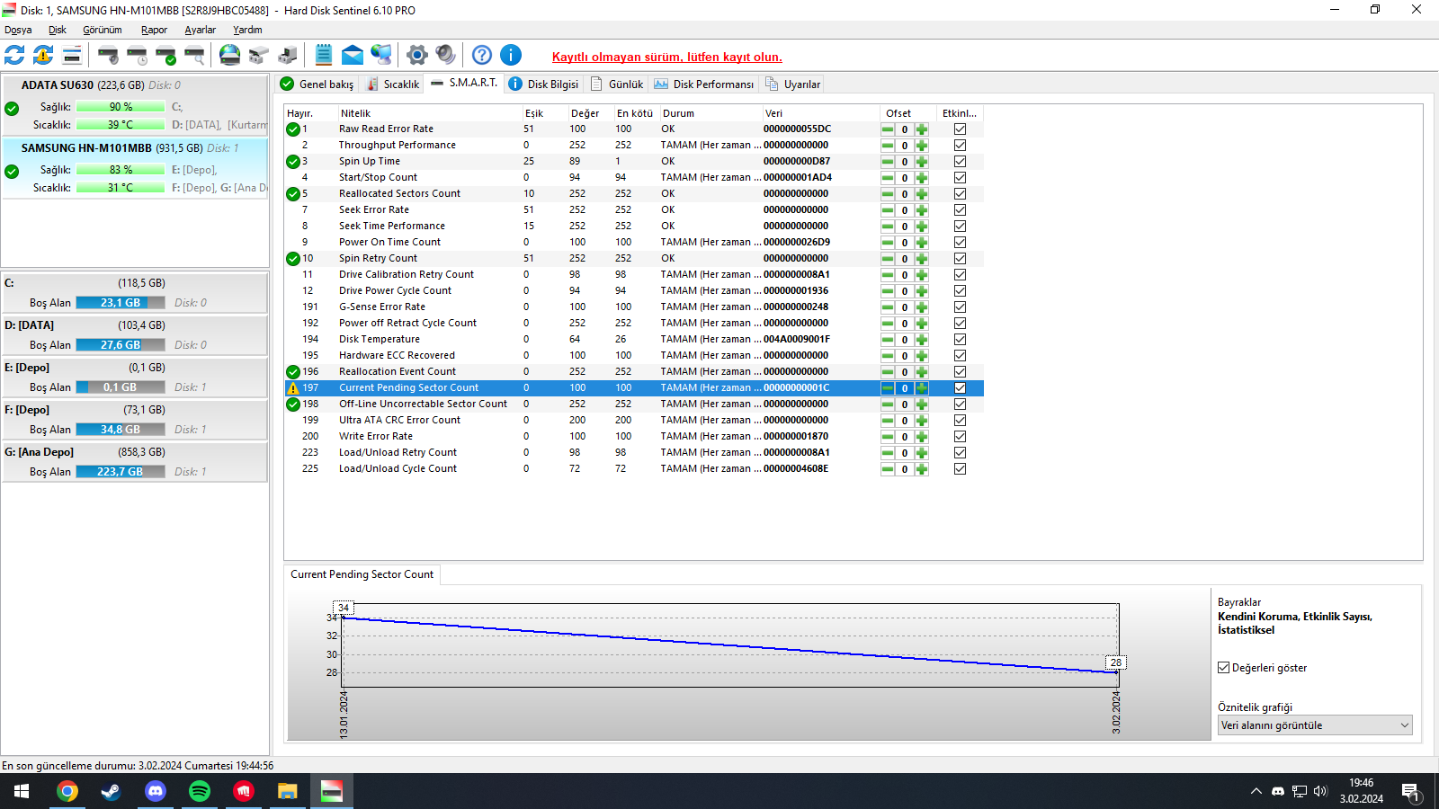Screen dimensions: 1439x809
Task: Switch to the Uyarılar tab
Action: pyautogui.click(x=793, y=84)
